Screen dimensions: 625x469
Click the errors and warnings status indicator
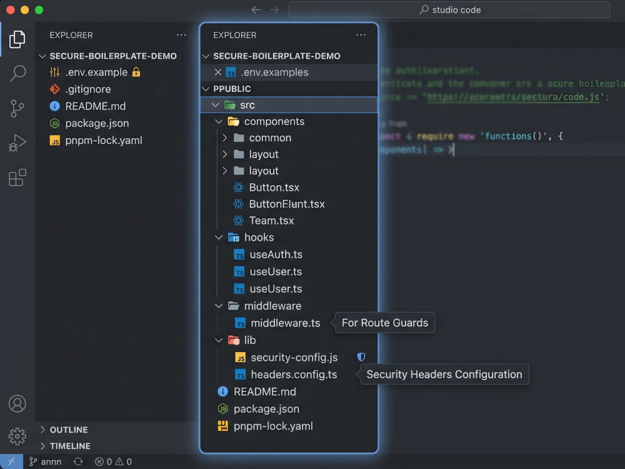[x=113, y=461]
